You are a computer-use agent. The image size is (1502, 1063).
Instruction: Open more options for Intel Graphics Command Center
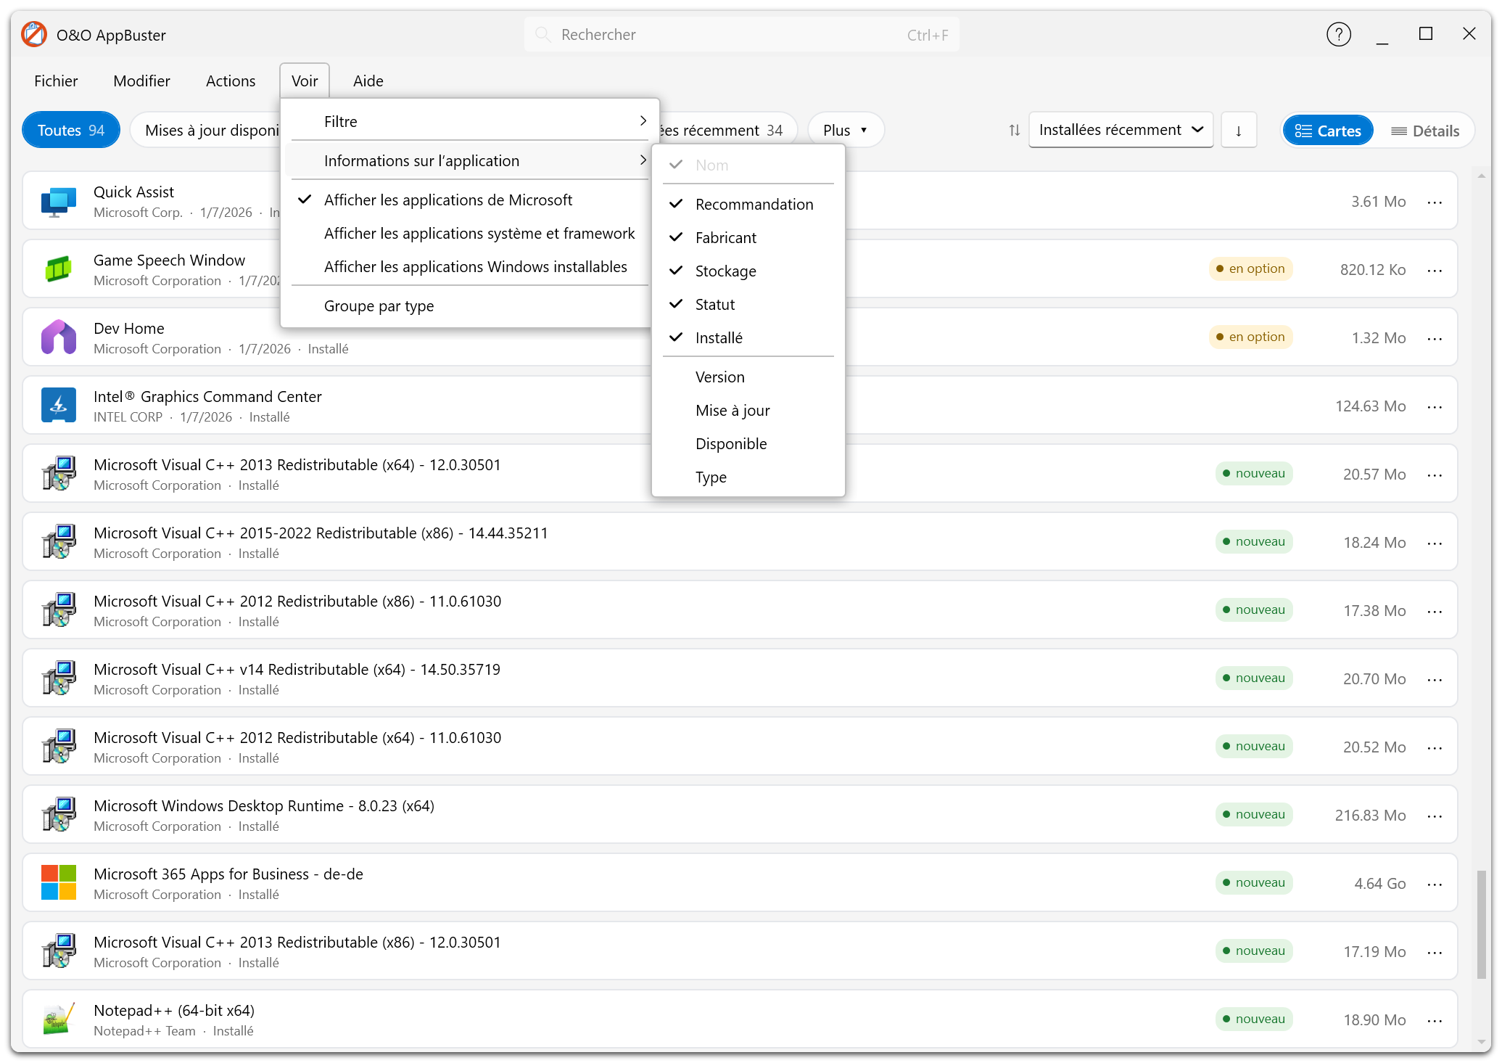(1434, 407)
